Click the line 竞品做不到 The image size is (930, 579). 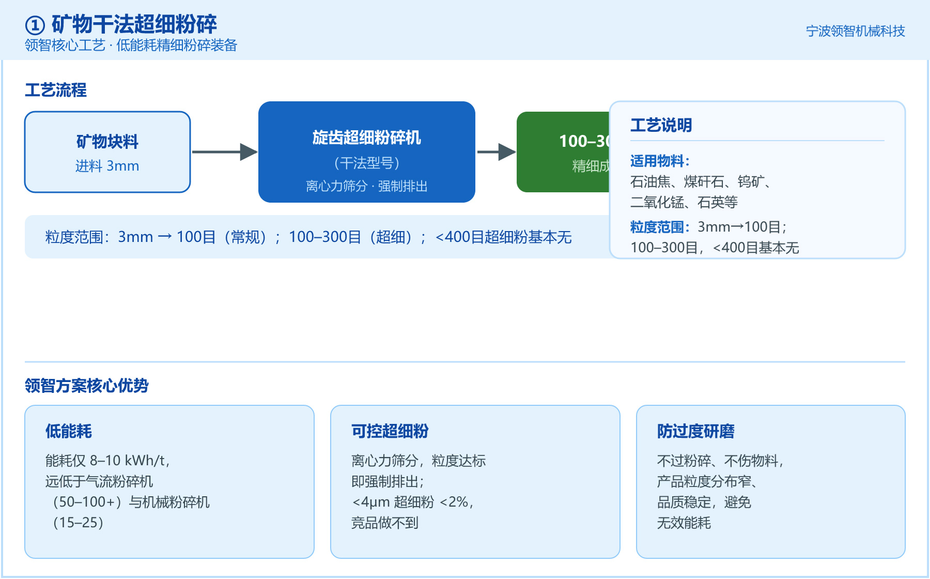click(385, 523)
